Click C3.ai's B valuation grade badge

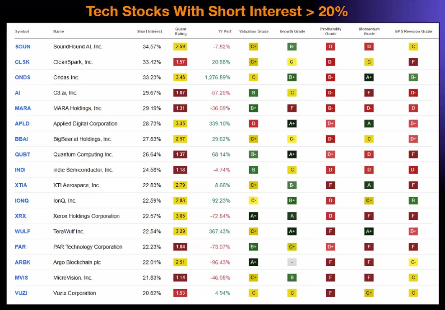pyautogui.click(x=254, y=93)
